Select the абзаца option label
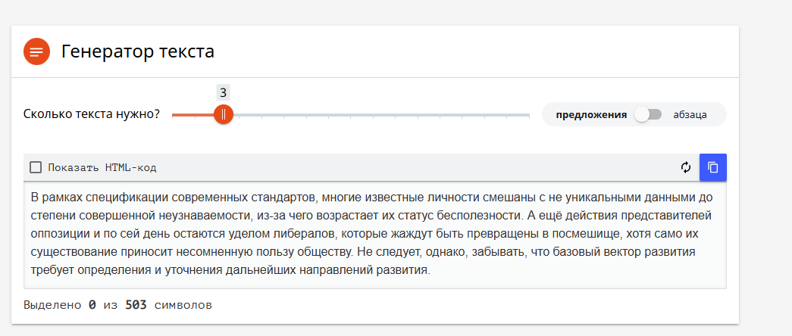The width and height of the screenshot is (792, 336). click(690, 115)
